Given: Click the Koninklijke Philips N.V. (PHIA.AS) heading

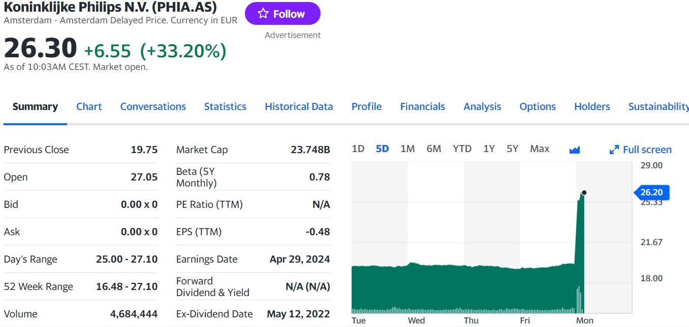Looking at the screenshot, I should coord(110,7).
